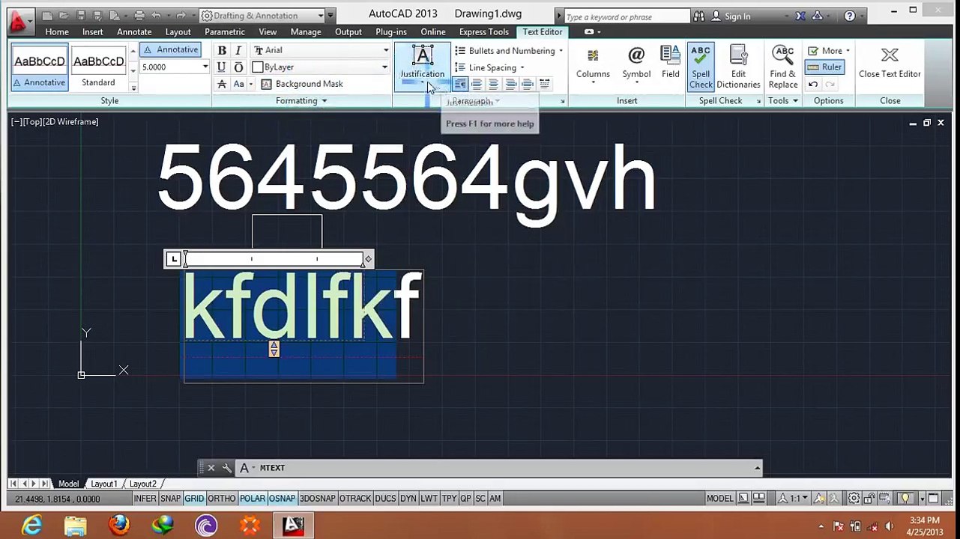960x539 pixels.
Task: Click the Bold formatting icon
Action: click(x=222, y=50)
